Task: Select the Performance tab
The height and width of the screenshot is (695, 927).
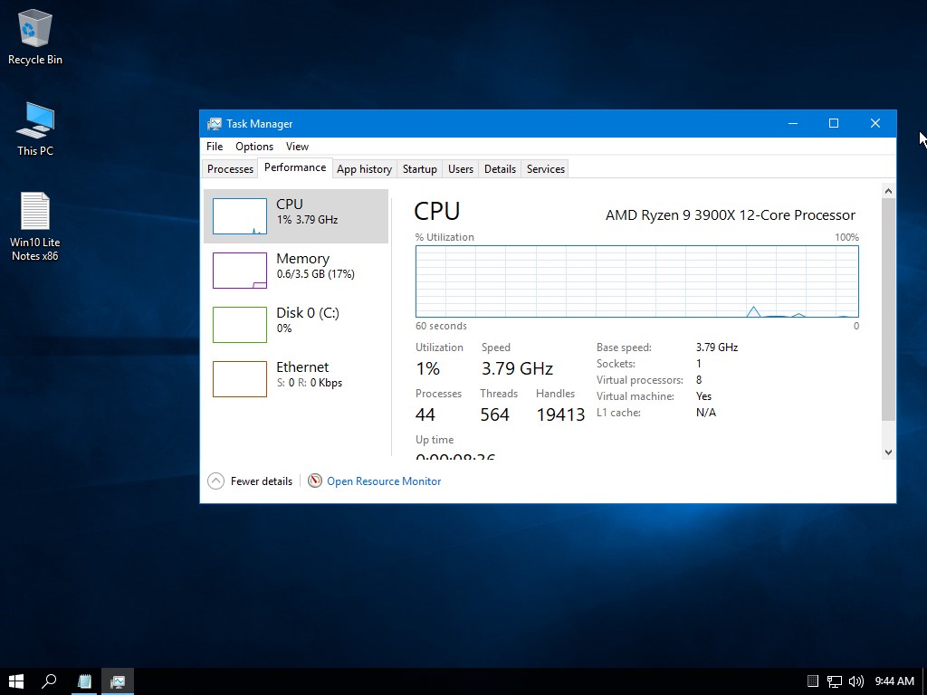Action: click(x=295, y=167)
